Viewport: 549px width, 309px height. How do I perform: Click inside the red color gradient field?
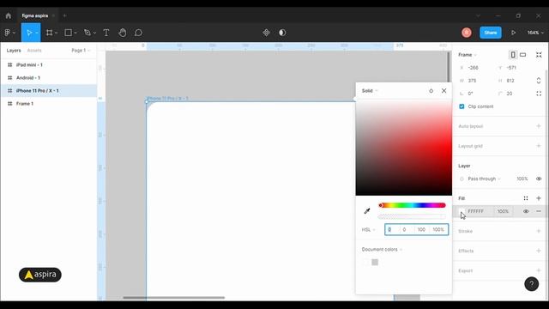pos(404,148)
